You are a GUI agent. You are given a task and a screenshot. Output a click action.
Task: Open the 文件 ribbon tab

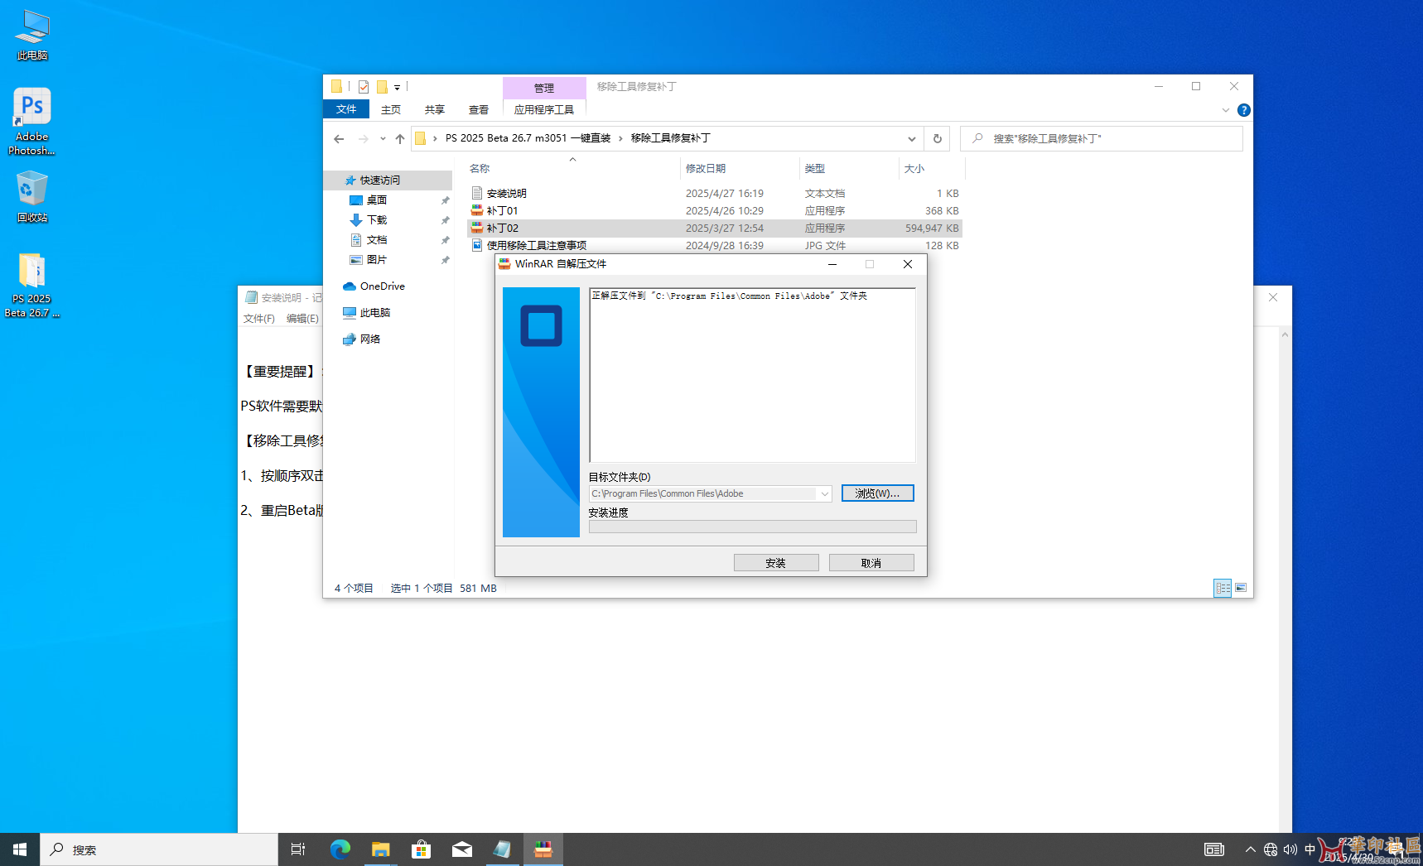[x=346, y=109]
